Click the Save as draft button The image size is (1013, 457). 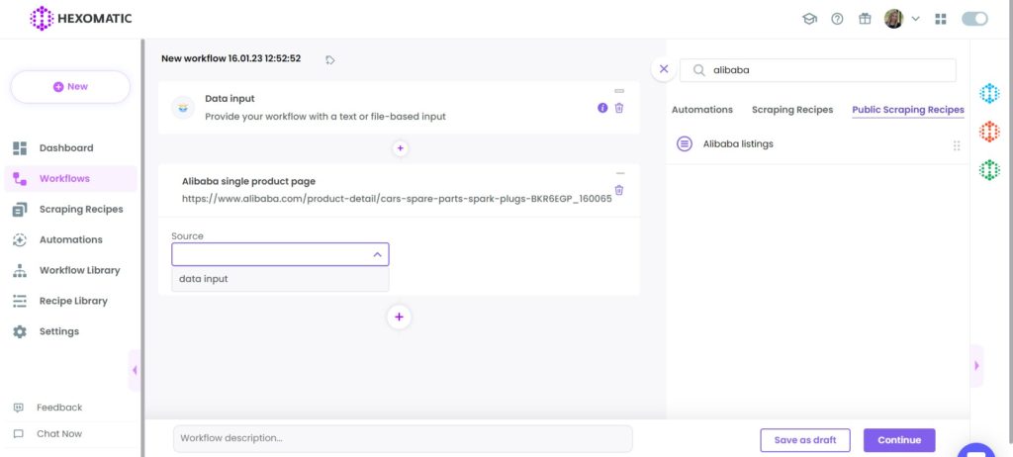tap(805, 440)
